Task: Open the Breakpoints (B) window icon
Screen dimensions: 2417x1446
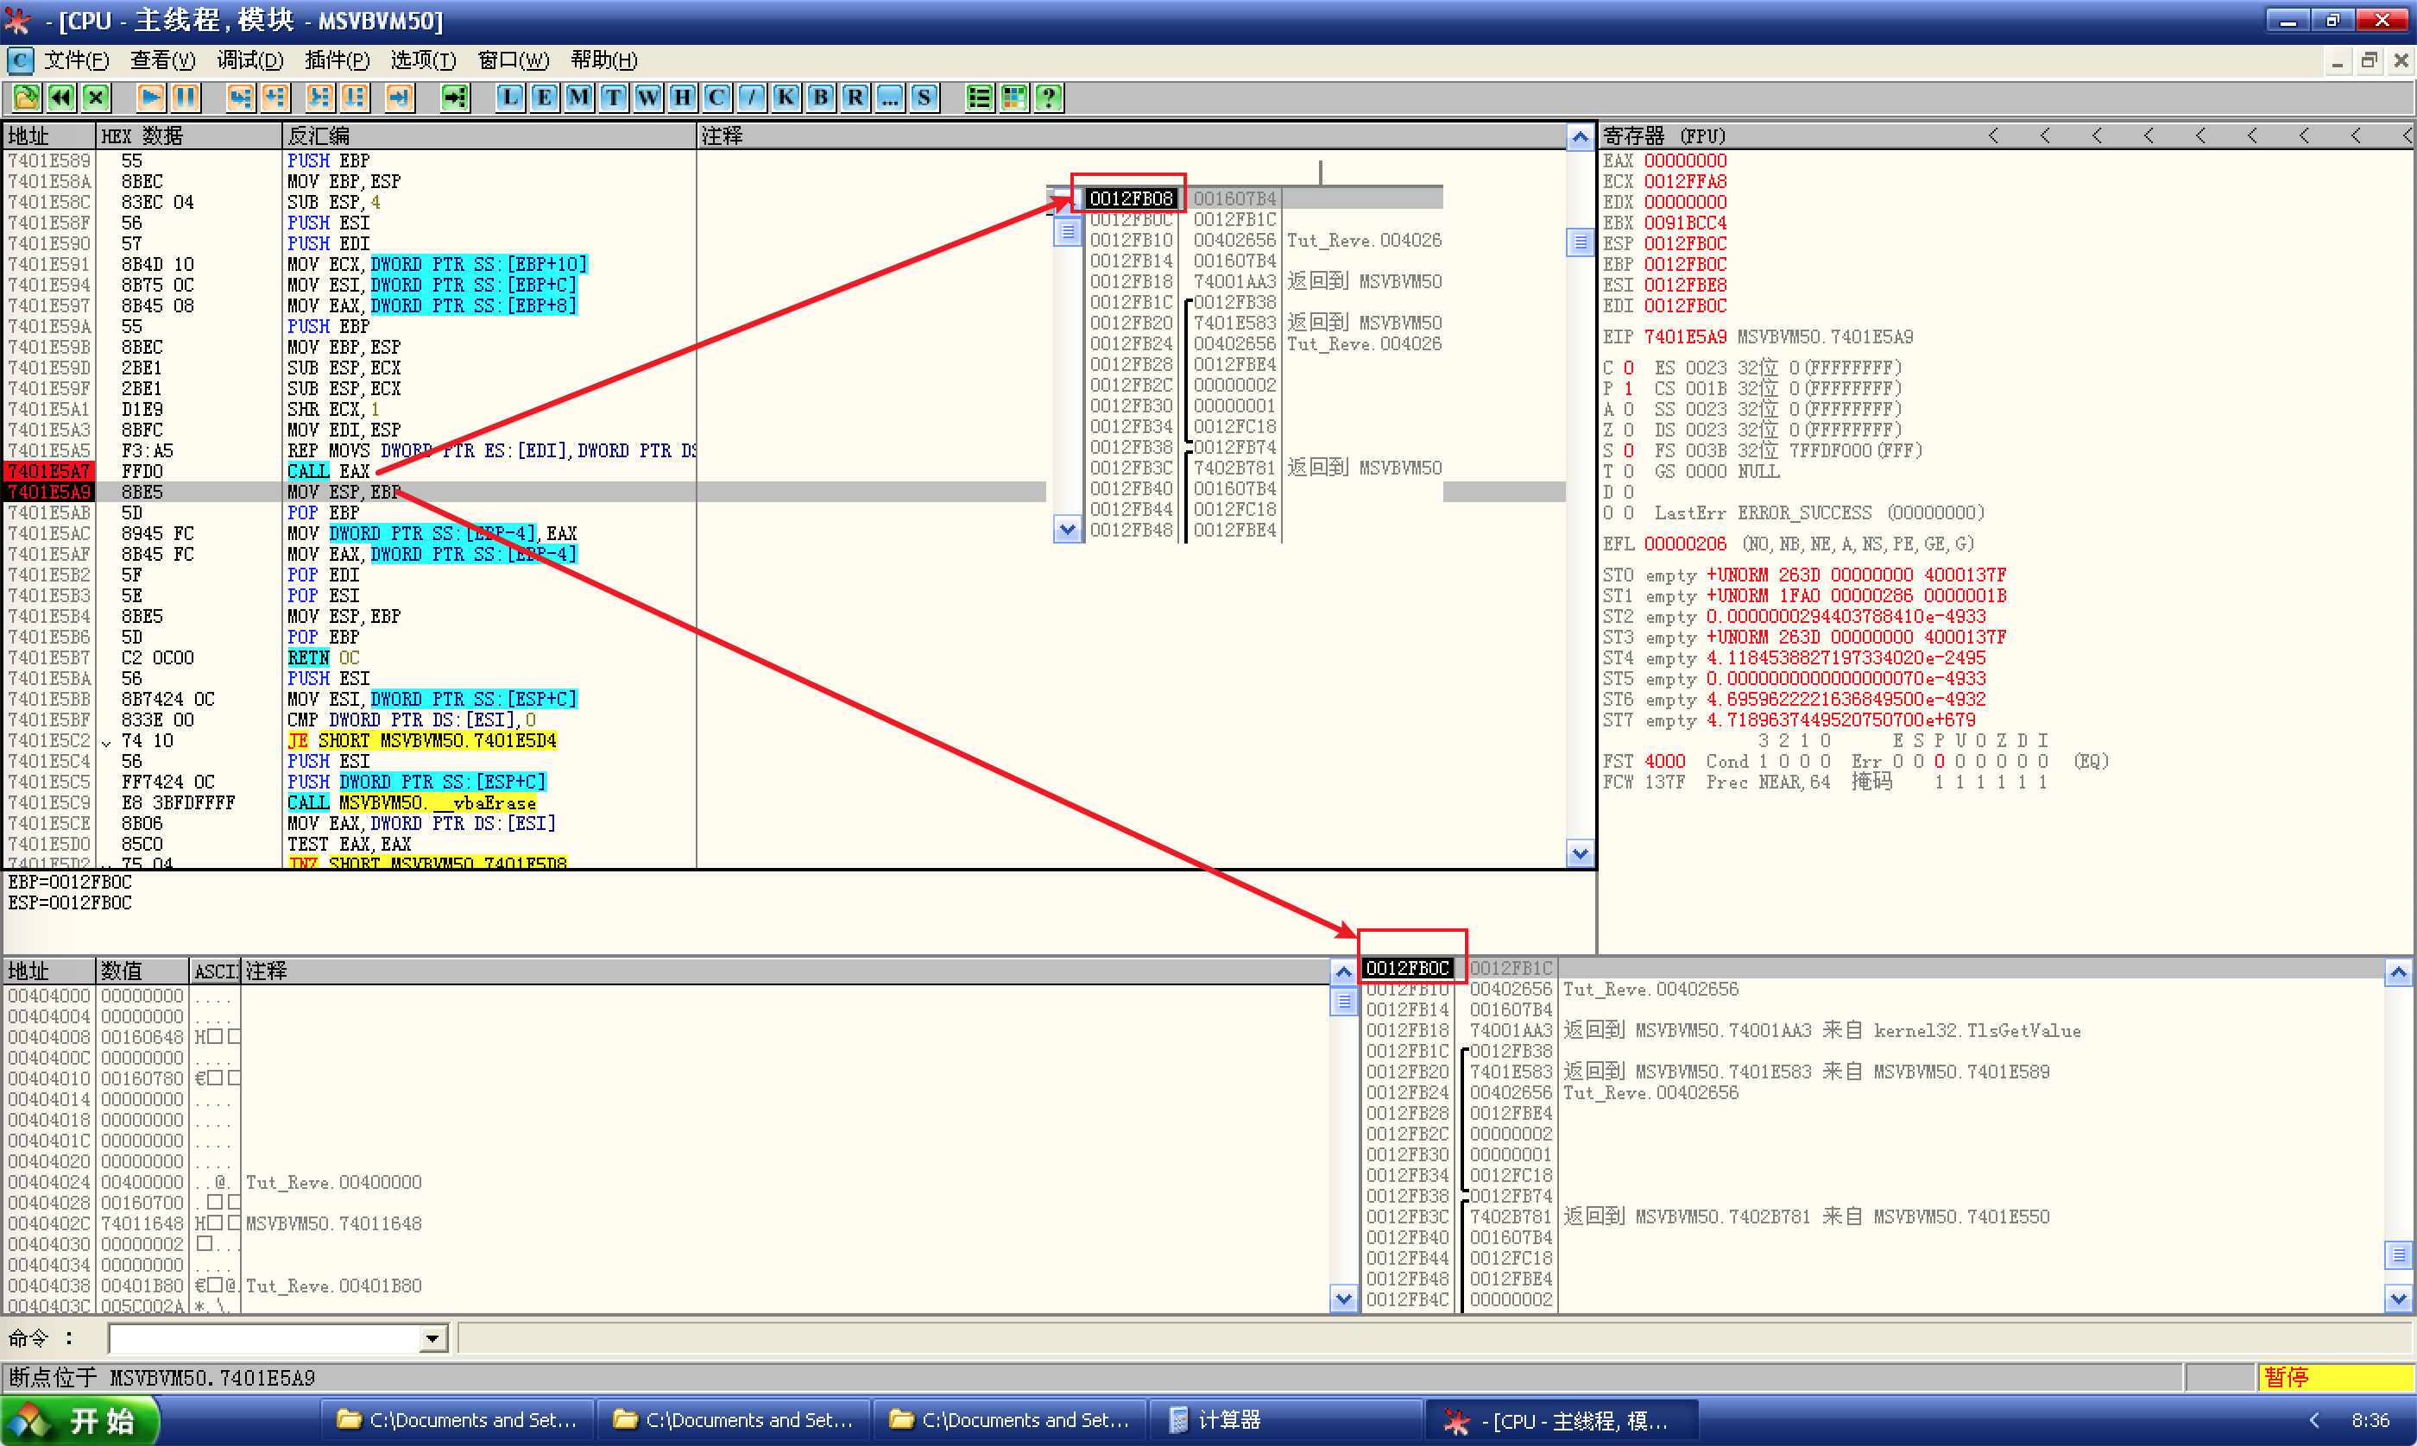Action: [821, 97]
